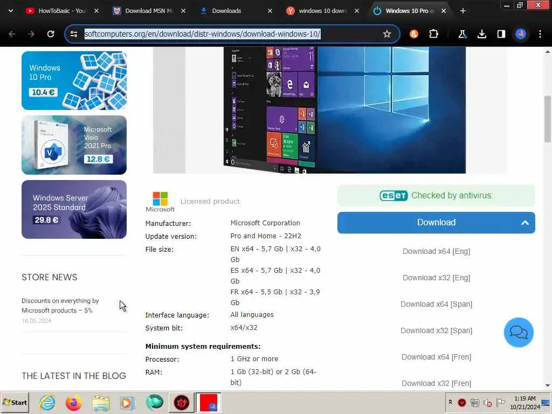Click the red tray application icon
The height and width of the screenshot is (414, 552).
tap(462, 402)
